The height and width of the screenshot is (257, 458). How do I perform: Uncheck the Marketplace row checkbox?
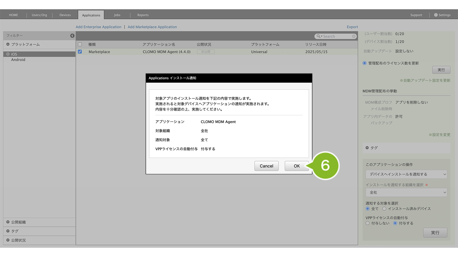80,52
